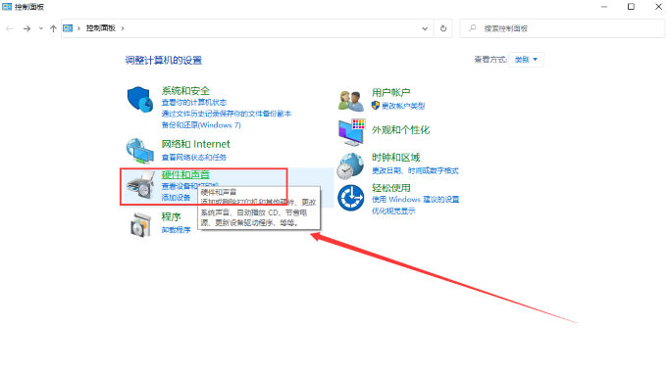The height and width of the screenshot is (376, 669).
Task: Refresh the Control Panel view
Action: pyautogui.click(x=443, y=28)
